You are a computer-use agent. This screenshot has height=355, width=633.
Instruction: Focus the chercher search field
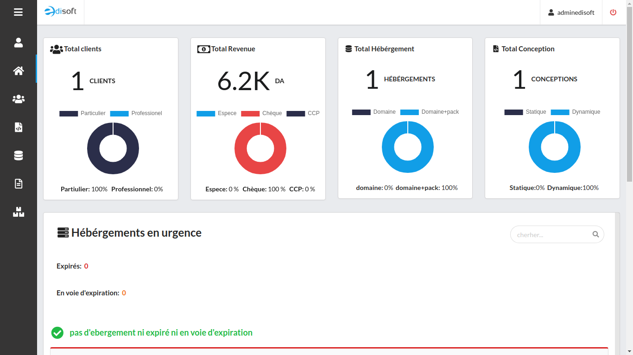click(x=551, y=235)
